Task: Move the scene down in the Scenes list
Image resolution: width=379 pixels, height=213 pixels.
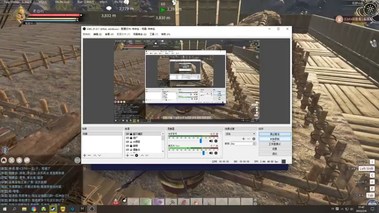Action: [x=99, y=155]
